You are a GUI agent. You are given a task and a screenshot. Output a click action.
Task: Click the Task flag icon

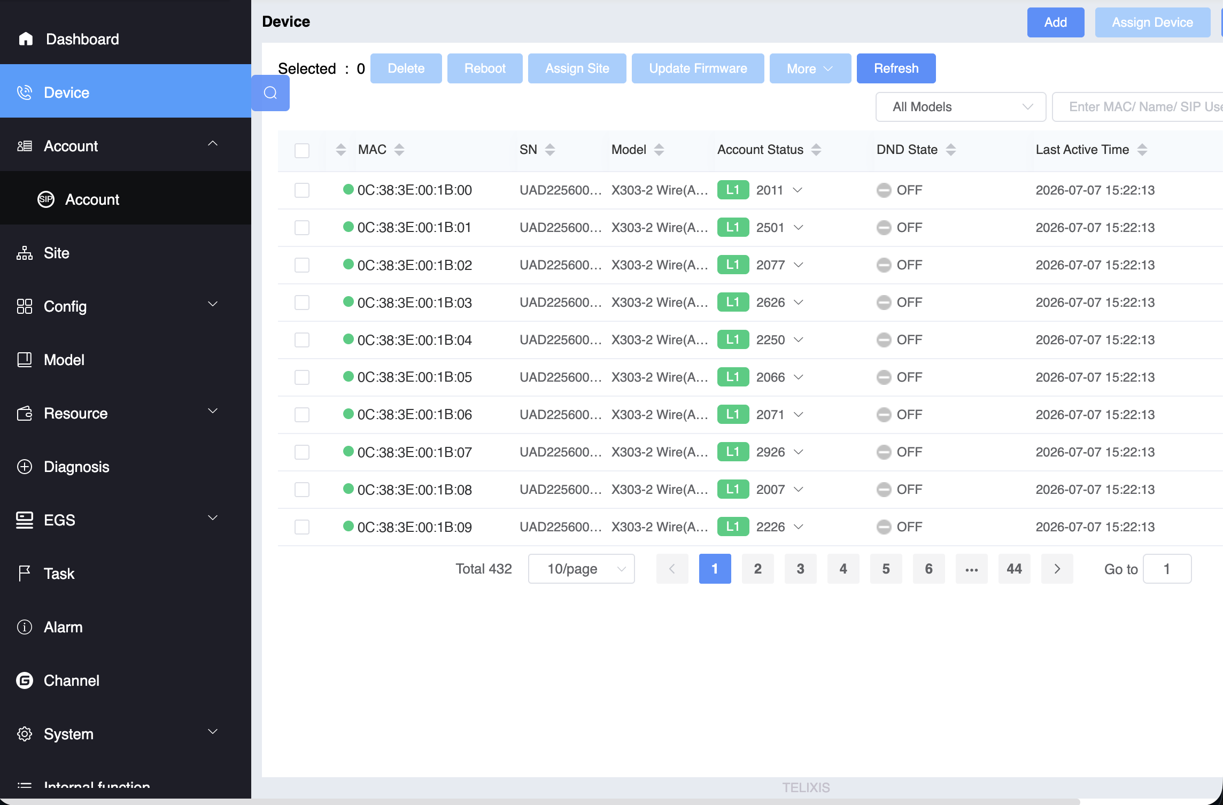[x=25, y=574]
